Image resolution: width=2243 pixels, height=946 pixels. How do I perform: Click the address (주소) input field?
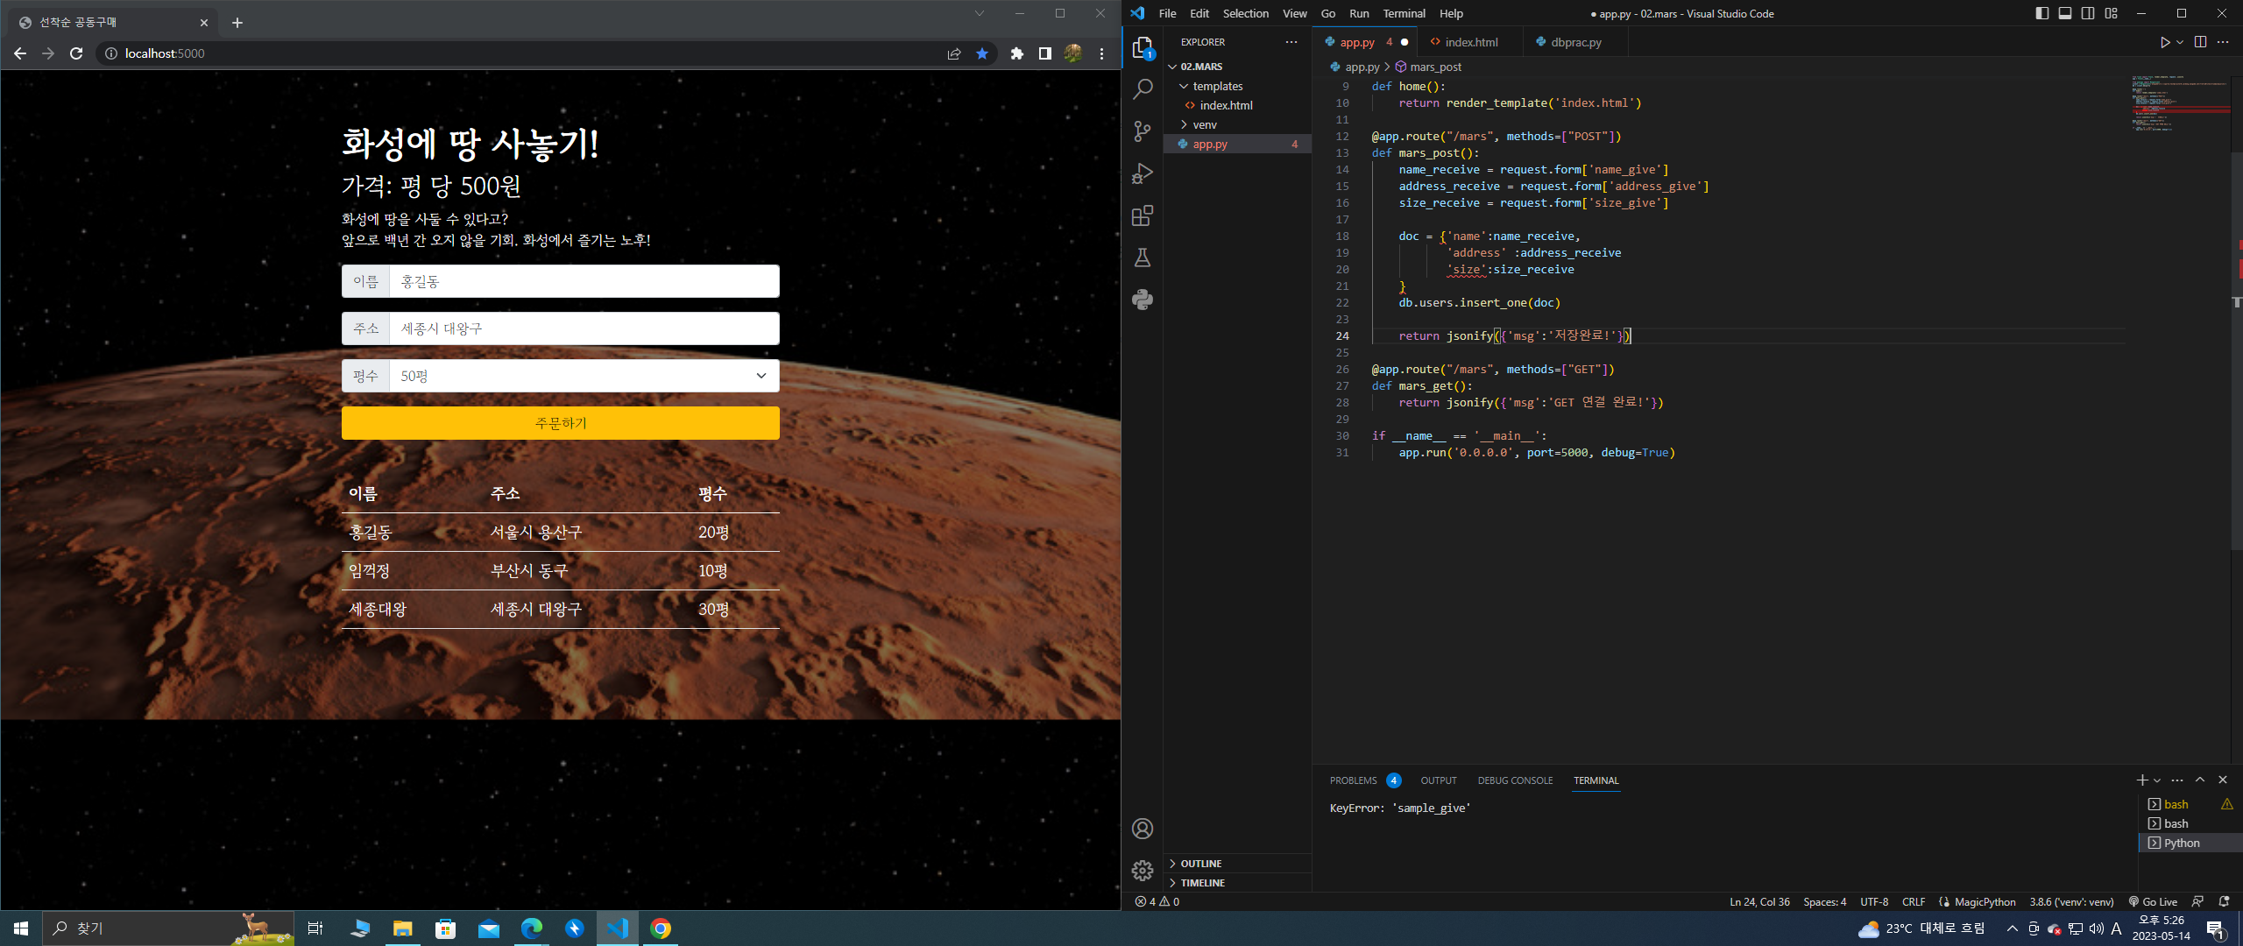point(584,328)
